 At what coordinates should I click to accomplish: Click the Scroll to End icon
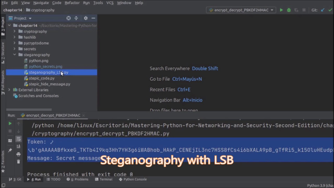click(x=18, y=146)
